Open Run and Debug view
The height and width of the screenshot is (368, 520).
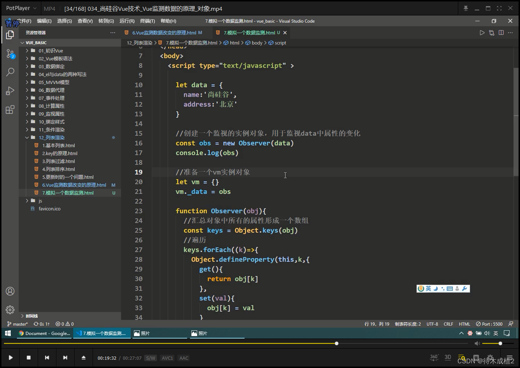(10, 91)
